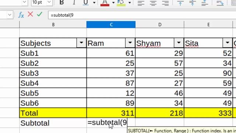Select Ram's Sub4 value 87
Image resolution: width=236 pixels, height=133 pixels.
coord(111,83)
